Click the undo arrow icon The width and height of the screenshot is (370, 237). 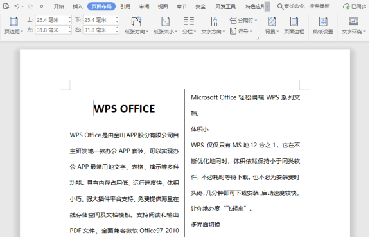click(17, 6)
